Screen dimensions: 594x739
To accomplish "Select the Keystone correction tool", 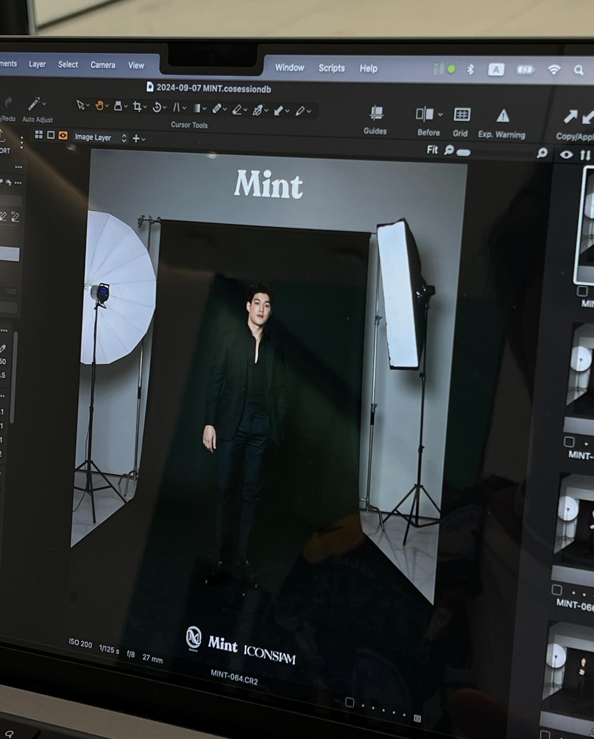I will click(177, 108).
